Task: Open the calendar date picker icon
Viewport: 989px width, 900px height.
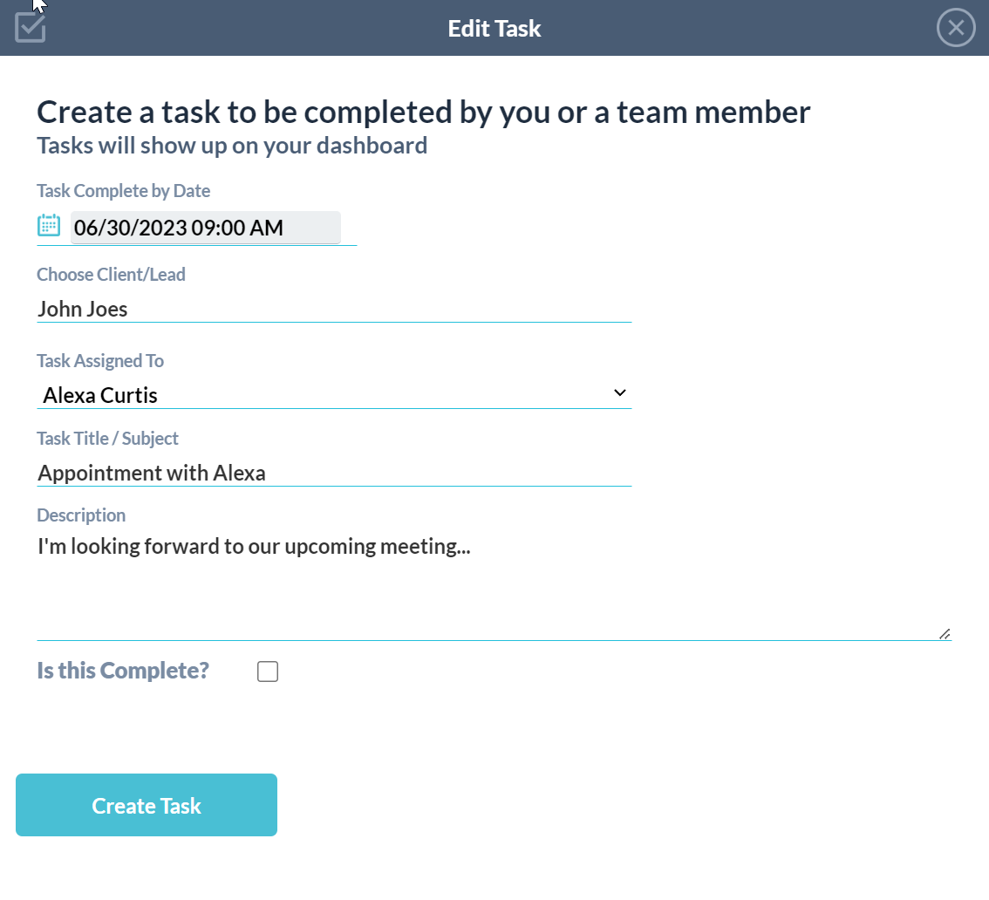Action: click(x=49, y=226)
